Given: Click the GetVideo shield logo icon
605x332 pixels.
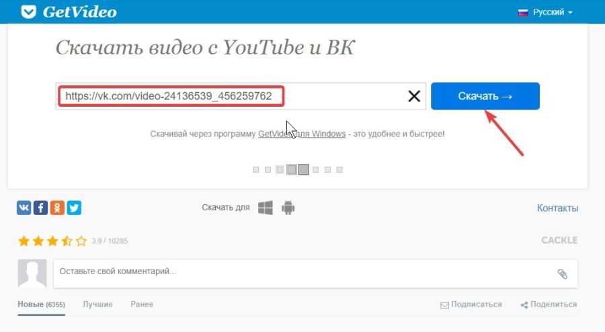Looking at the screenshot, I should (28, 12).
